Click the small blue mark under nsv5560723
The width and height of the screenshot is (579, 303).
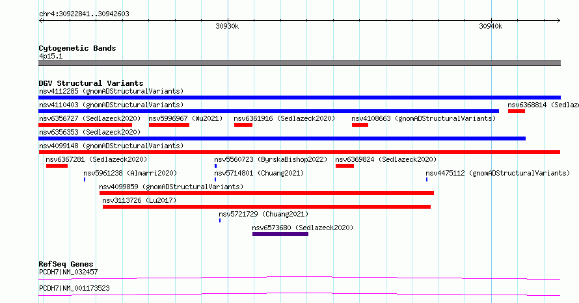pyautogui.click(x=215, y=166)
